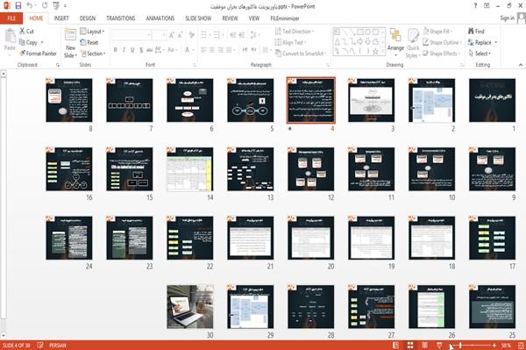
Task: Select slide 1 title thumbnail
Action: click(492, 100)
